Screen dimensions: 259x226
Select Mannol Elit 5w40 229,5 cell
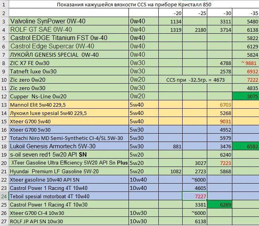(x=69, y=105)
